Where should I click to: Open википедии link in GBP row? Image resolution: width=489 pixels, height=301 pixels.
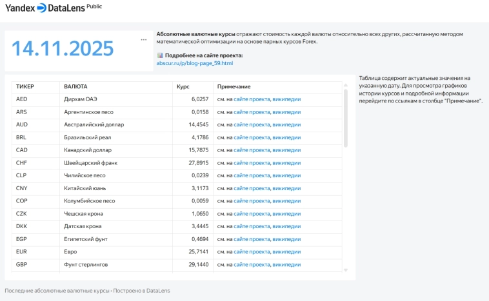click(286, 264)
